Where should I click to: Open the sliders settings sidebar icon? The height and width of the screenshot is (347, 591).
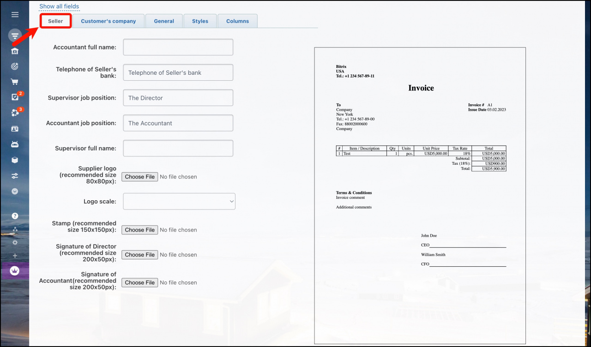(15, 175)
